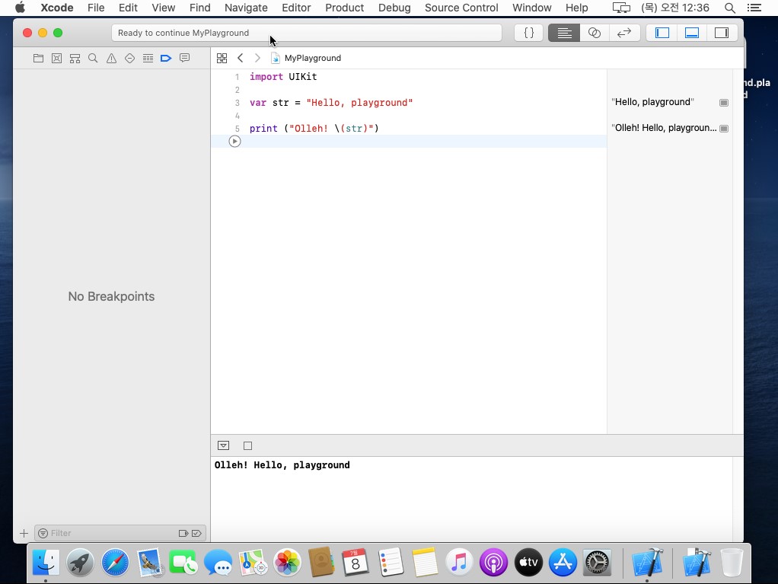Hide the Navigator panel
The height and width of the screenshot is (584, 778).
pyautogui.click(x=662, y=33)
